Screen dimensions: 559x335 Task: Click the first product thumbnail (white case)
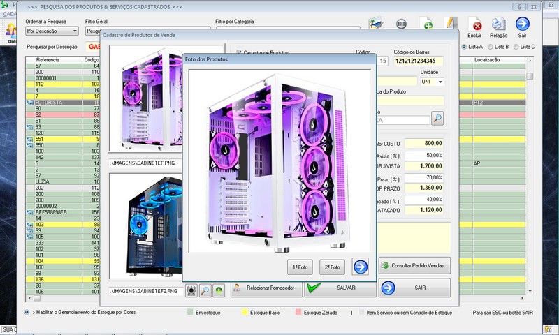tap(146, 98)
